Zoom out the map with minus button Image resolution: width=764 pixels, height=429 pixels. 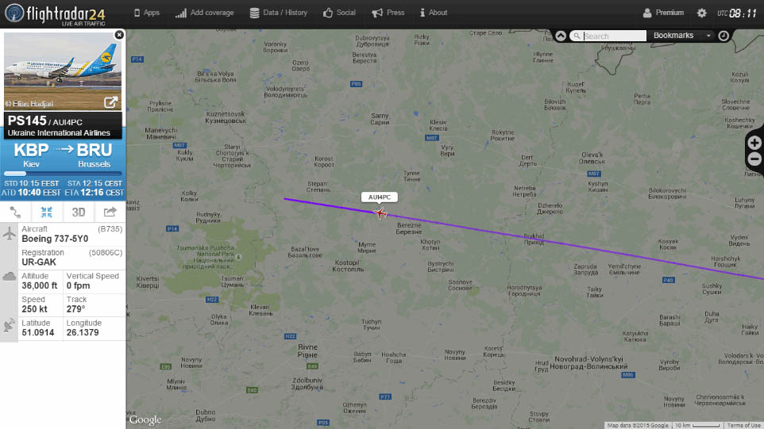click(754, 159)
